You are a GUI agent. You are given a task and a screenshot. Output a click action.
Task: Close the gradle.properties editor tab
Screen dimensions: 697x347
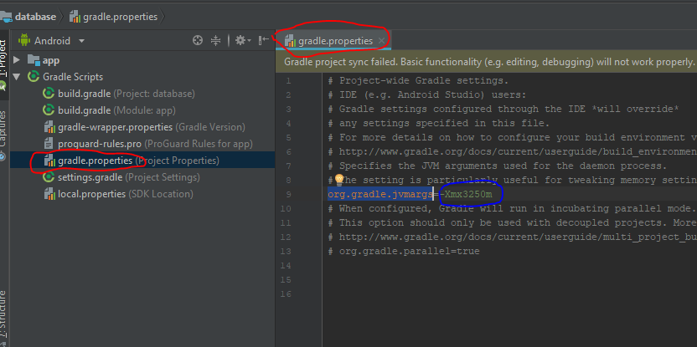tap(381, 41)
